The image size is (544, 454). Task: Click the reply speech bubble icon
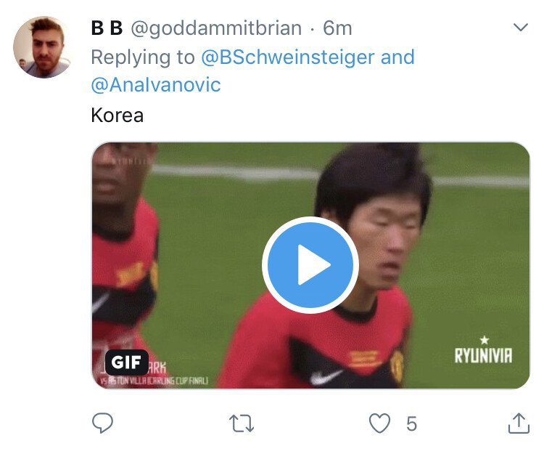tap(102, 423)
